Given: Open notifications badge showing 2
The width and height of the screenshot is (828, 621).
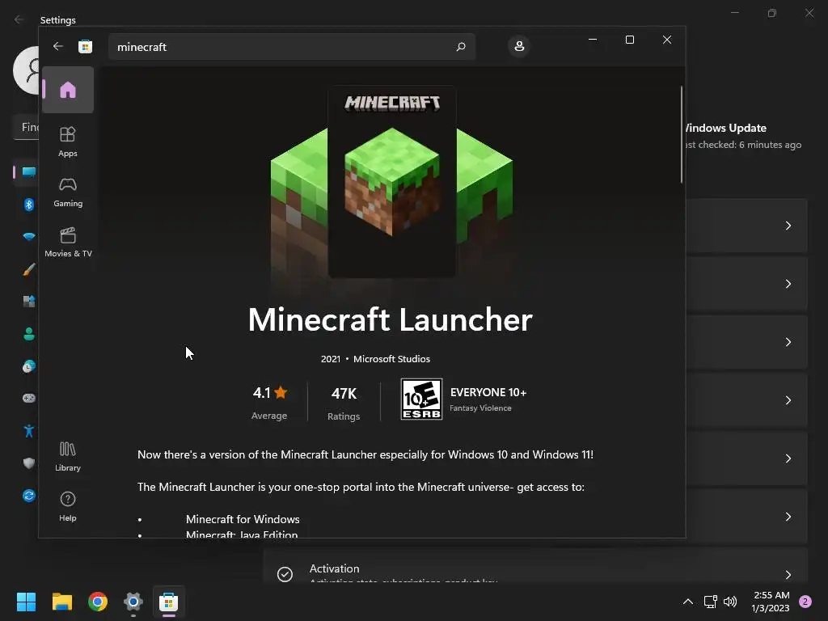Looking at the screenshot, I should (805, 602).
